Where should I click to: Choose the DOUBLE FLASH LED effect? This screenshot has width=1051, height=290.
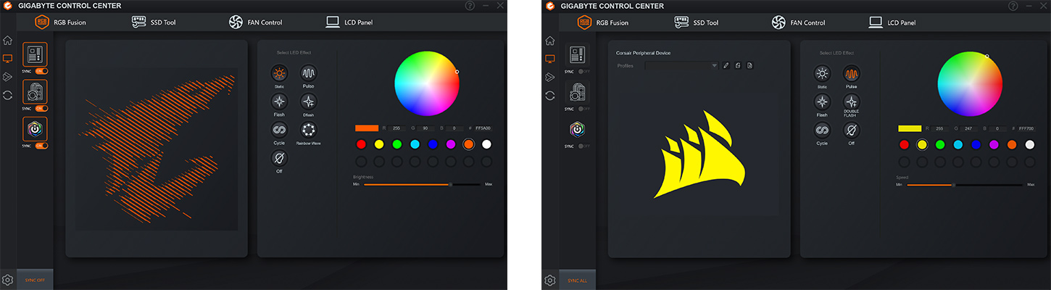[851, 101]
